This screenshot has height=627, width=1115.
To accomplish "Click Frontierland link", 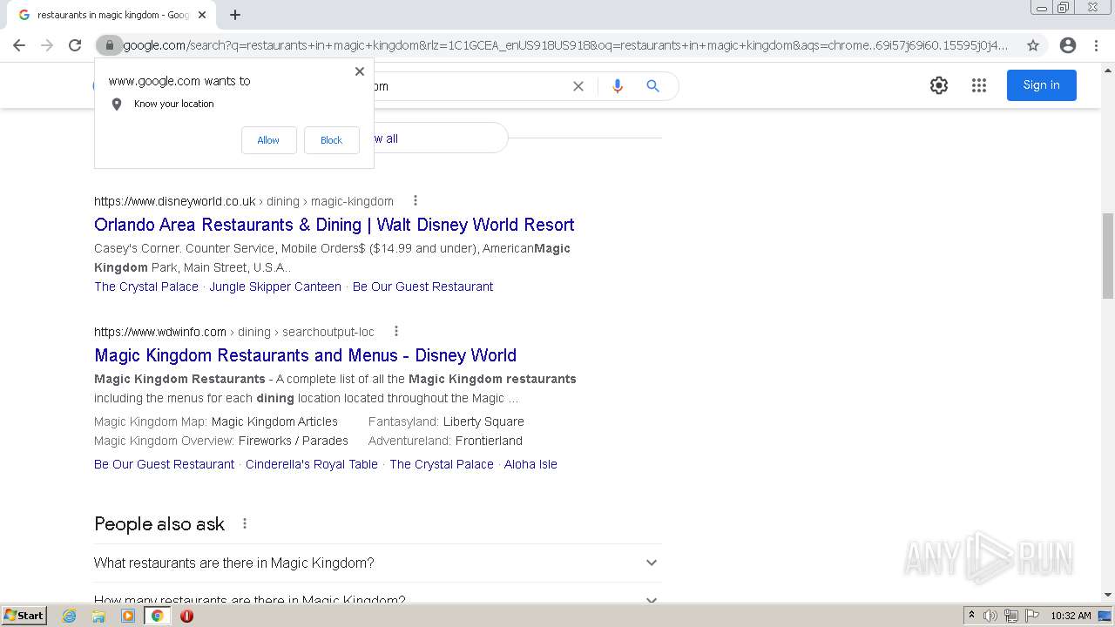I will (x=489, y=441).
